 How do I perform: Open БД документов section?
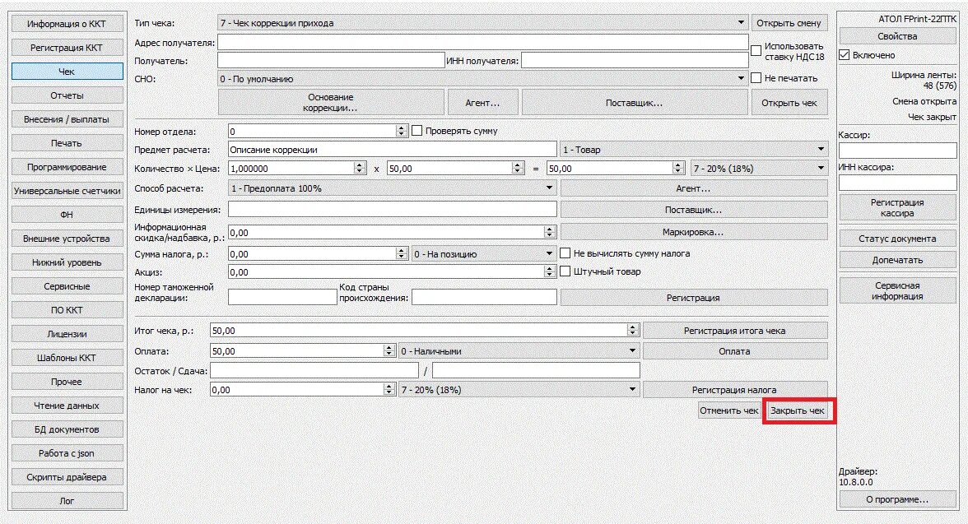click(67, 429)
